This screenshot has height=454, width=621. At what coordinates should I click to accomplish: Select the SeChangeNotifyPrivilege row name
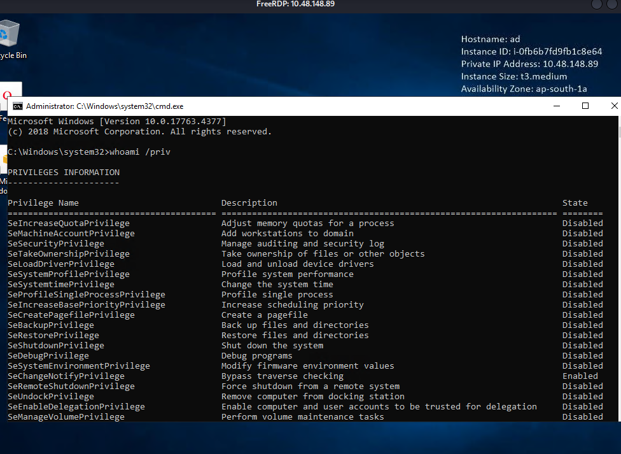point(66,376)
